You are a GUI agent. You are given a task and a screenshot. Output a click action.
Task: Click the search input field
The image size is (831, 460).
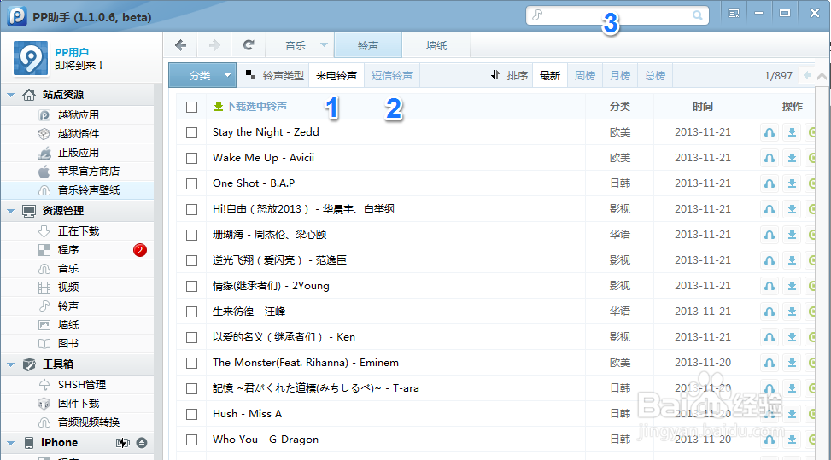[617, 15]
